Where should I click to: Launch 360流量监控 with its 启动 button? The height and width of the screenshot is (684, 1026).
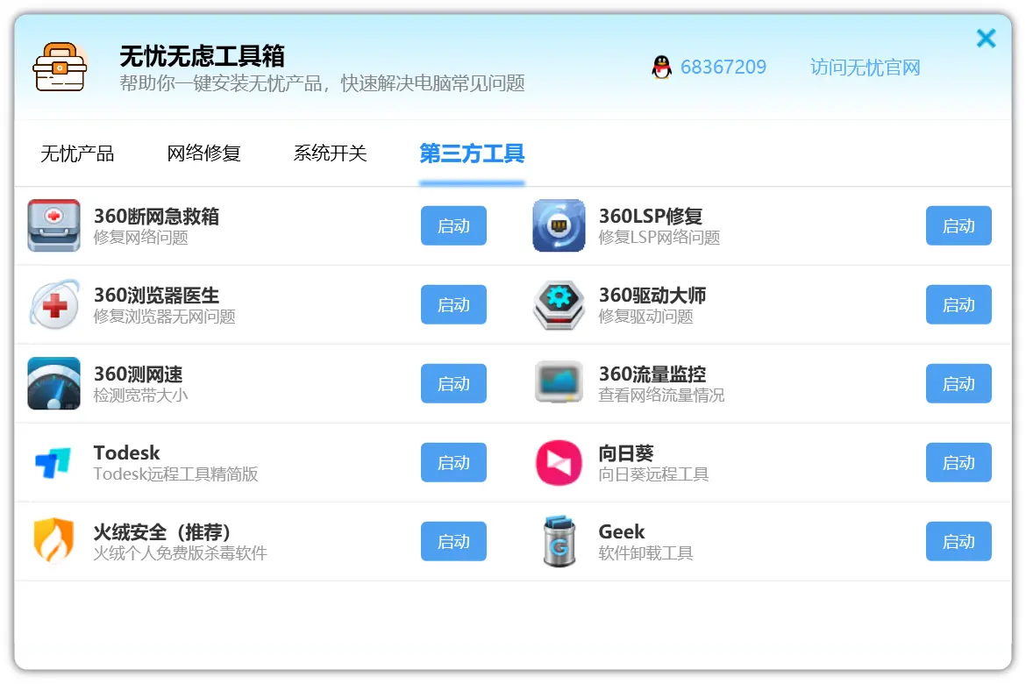pyautogui.click(x=958, y=383)
